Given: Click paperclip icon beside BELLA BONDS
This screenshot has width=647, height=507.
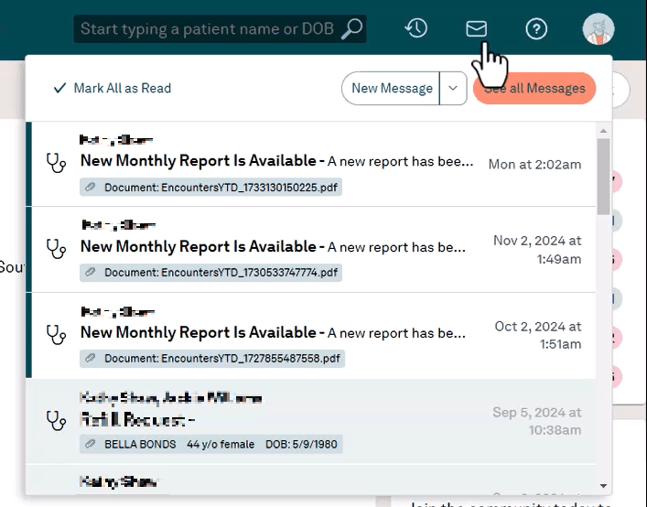Looking at the screenshot, I should tap(90, 444).
